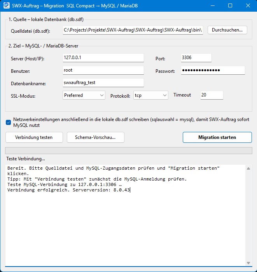Viewport: 257px width, 272px height.
Task: Toggle the Netzwerkeinstellungen checkbox
Action: [x=8, y=123]
